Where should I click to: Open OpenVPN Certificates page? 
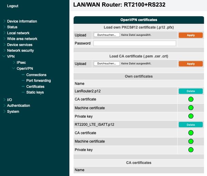[35, 86]
